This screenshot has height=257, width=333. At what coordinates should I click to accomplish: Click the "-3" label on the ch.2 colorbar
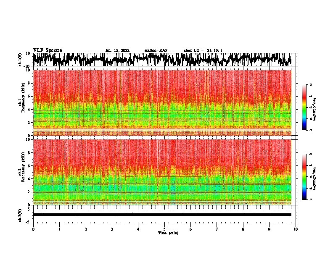tap(310, 154)
